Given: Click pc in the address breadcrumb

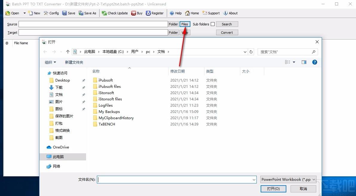Looking at the screenshot, I should 148,52.
